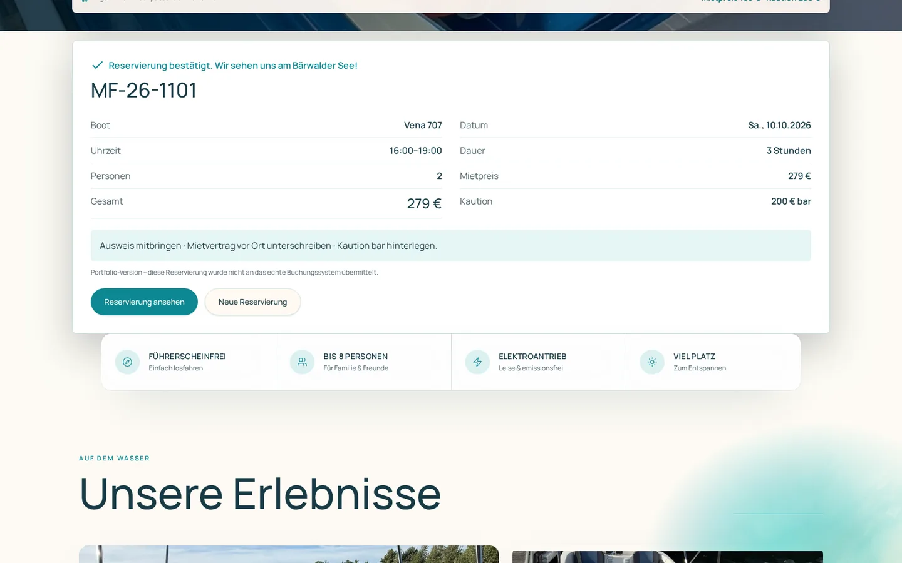Click the 'Gesamt' row label
Image resolution: width=902 pixels, height=563 pixels.
click(106, 201)
